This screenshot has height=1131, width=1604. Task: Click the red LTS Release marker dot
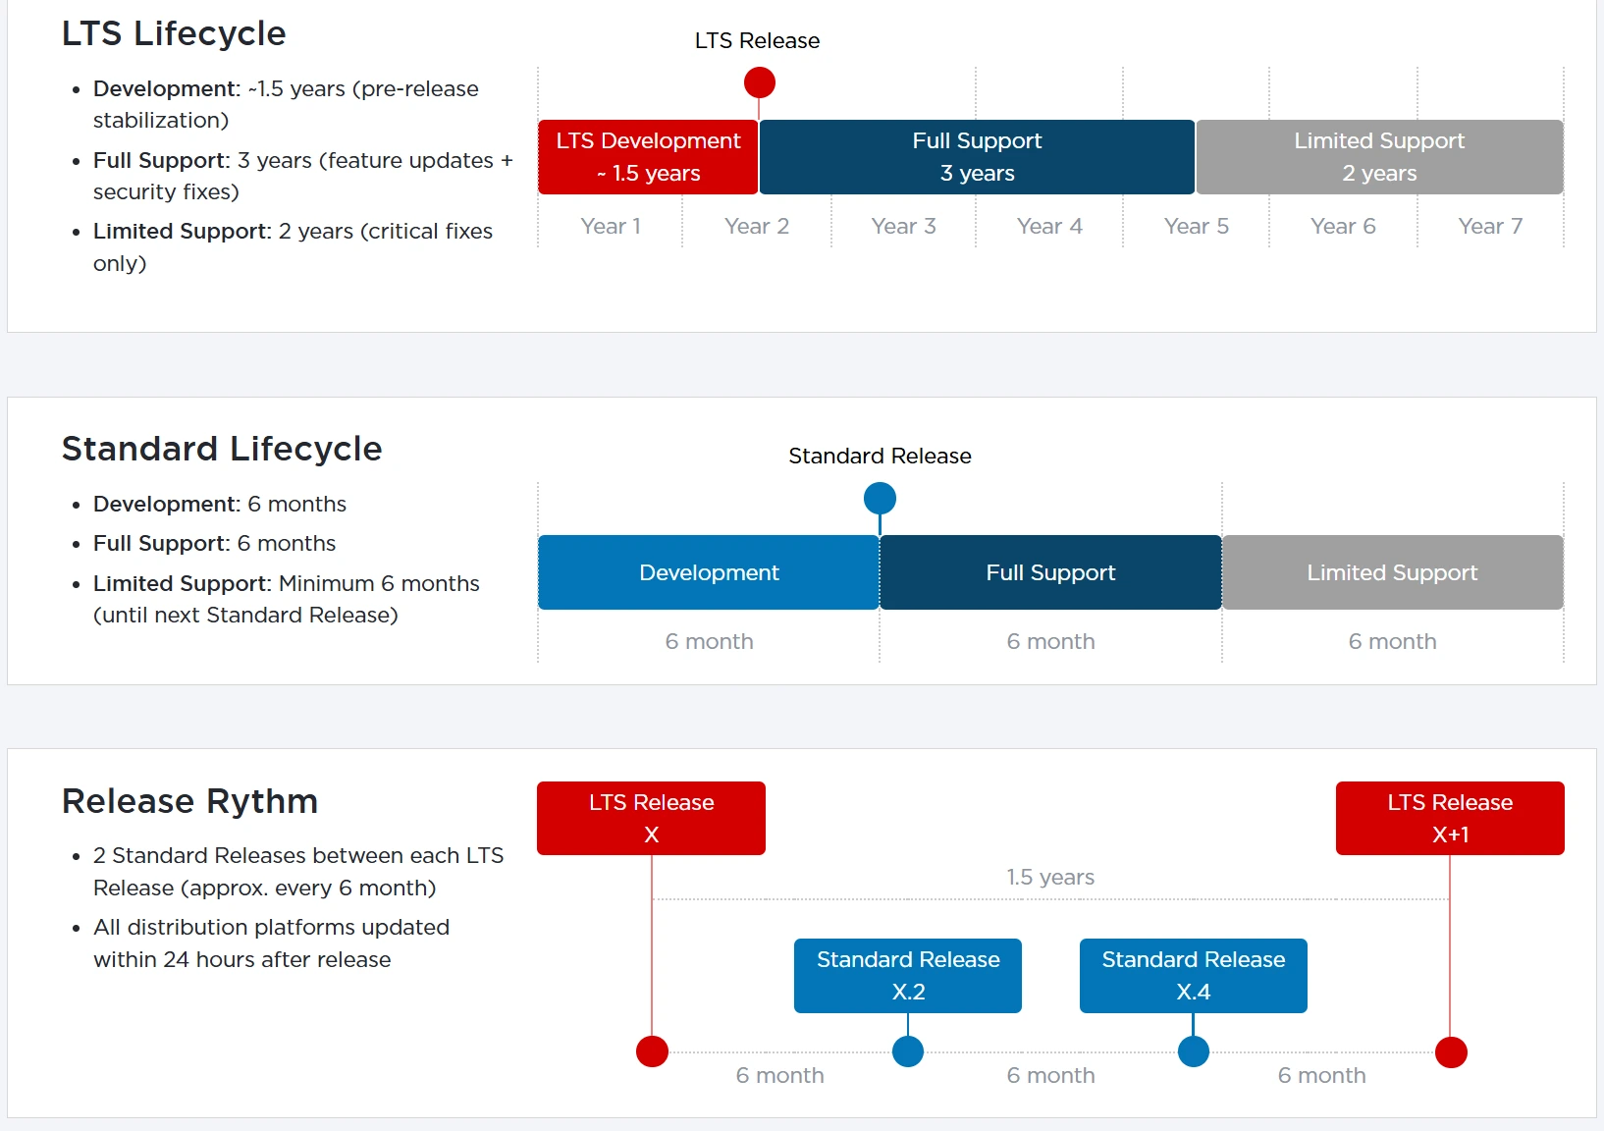(759, 82)
